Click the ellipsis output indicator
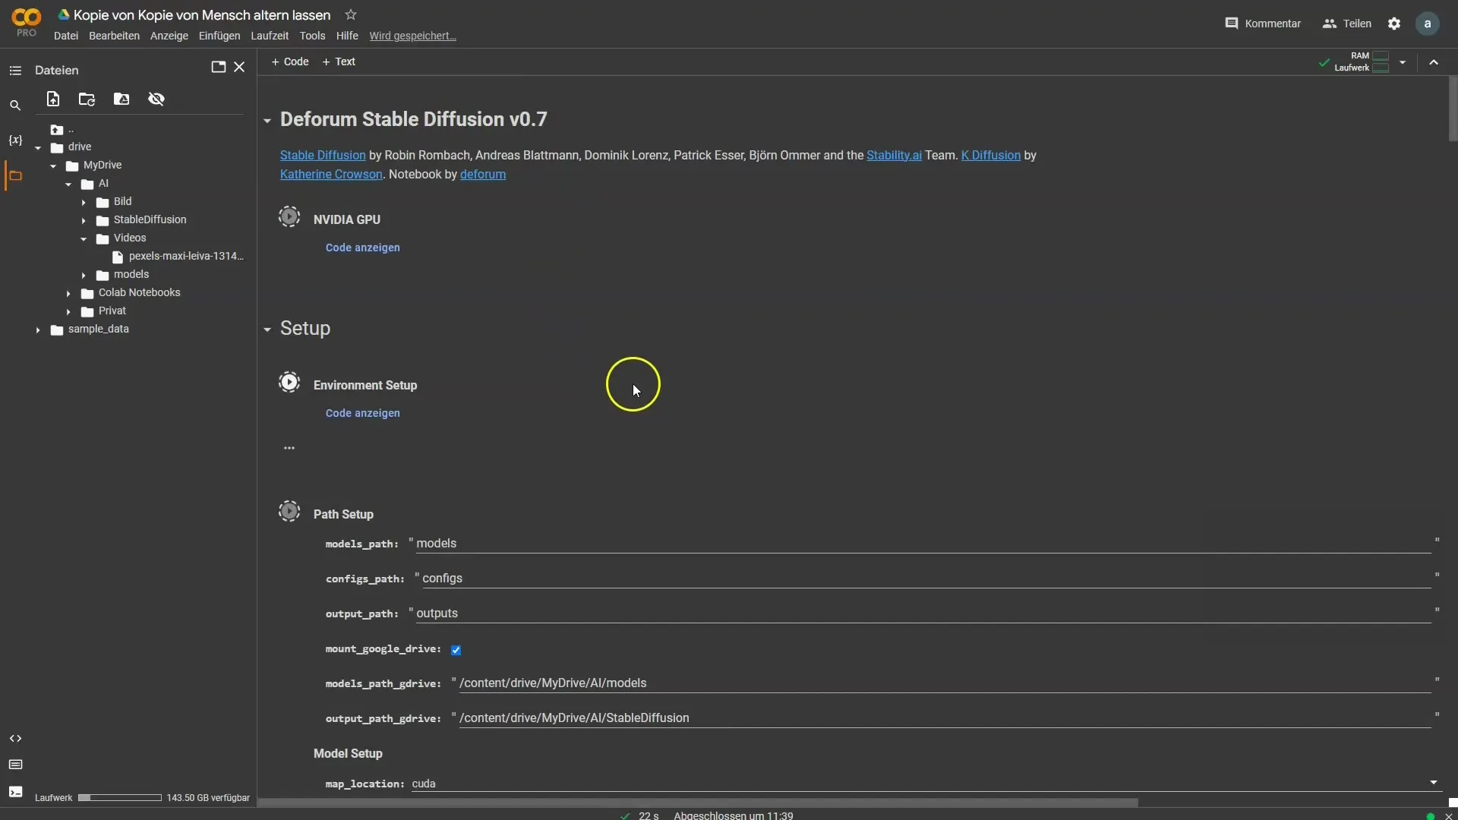The width and height of the screenshot is (1458, 820). point(289,448)
